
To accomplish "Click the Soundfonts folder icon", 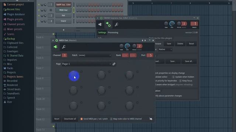I will [x=5, y=93].
